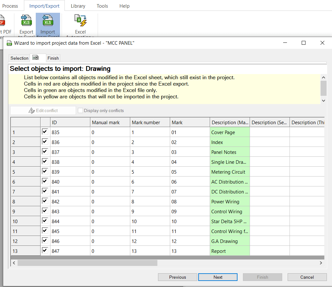Uncheck the checkbox for ID 836

coord(45,141)
